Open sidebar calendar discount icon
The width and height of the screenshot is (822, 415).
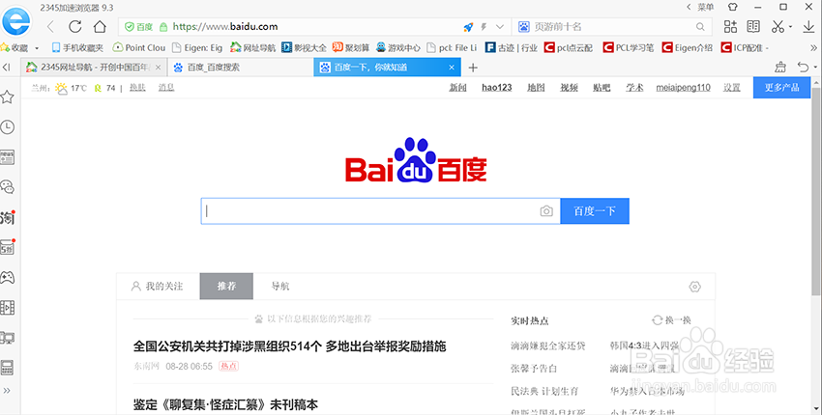coord(8,247)
